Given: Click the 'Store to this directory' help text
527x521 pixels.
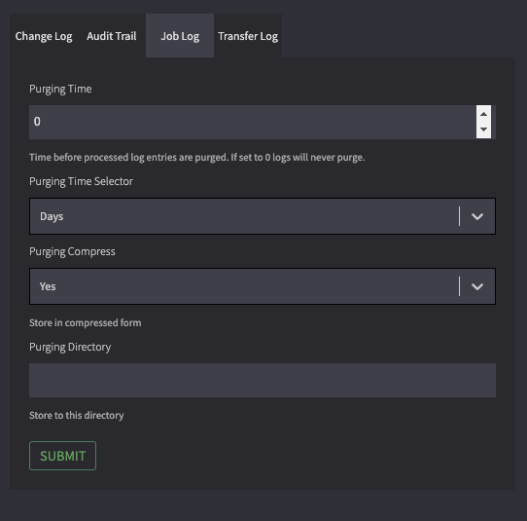Looking at the screenshot, I should pyautogui.click(x=76, y=415).
